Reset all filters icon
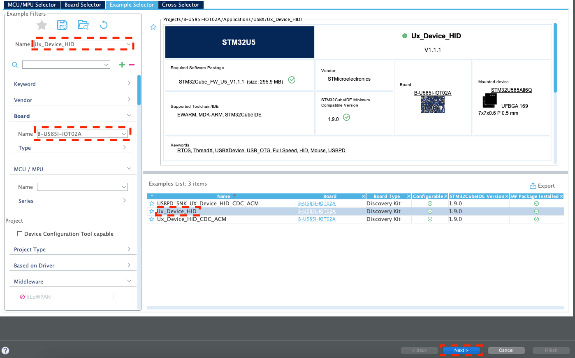Viewport: 575px width, 358px height. [x=104, y=25]
